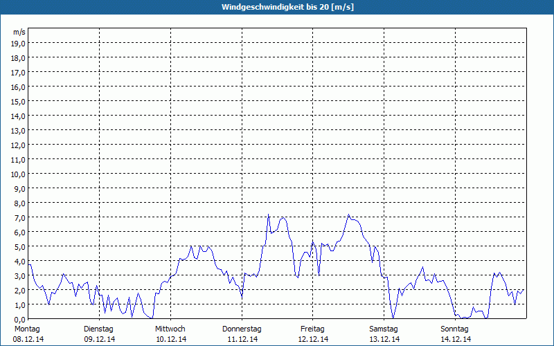Click the 'Dienstag' day label
The width and height of the screenshot is (554, 346).
(x=98, y=329)
